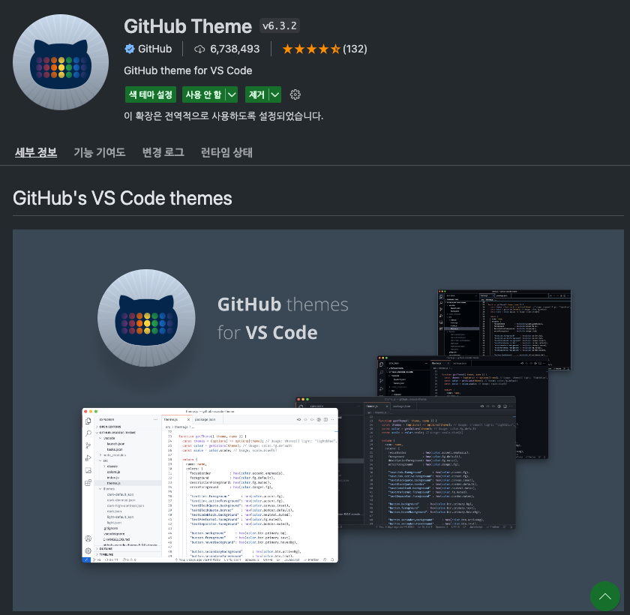The height and width of the screenshot is (615, 630).
Task: Click the topmost dark theme screenshot
Action: pyautogui.click(x=504, y=322)
